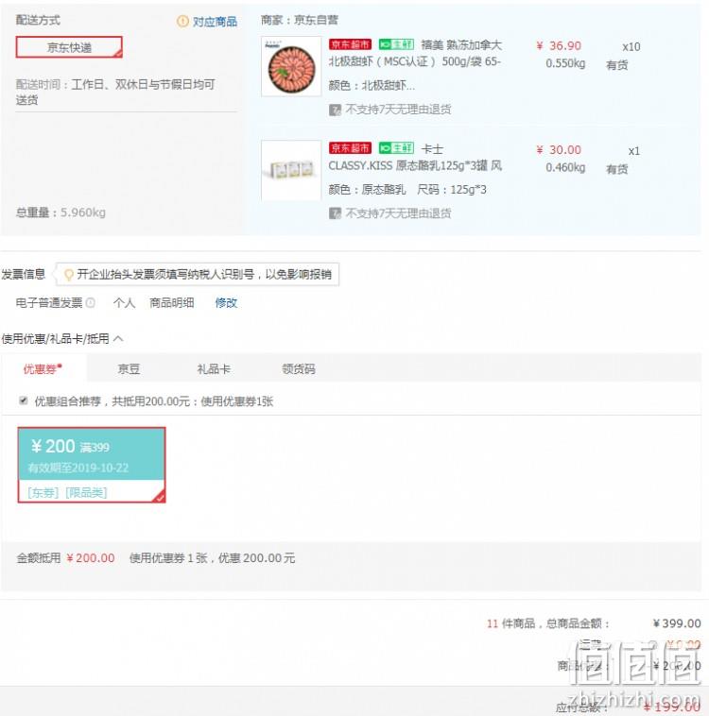Select the 优惠券 tab
Screen dimensions: 709x716
coord(43,368)
